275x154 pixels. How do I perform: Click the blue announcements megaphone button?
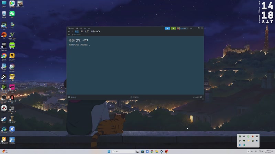click(x=167, y=28)
